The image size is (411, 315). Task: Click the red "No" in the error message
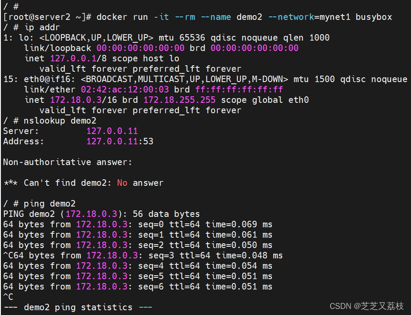(122, 183)
